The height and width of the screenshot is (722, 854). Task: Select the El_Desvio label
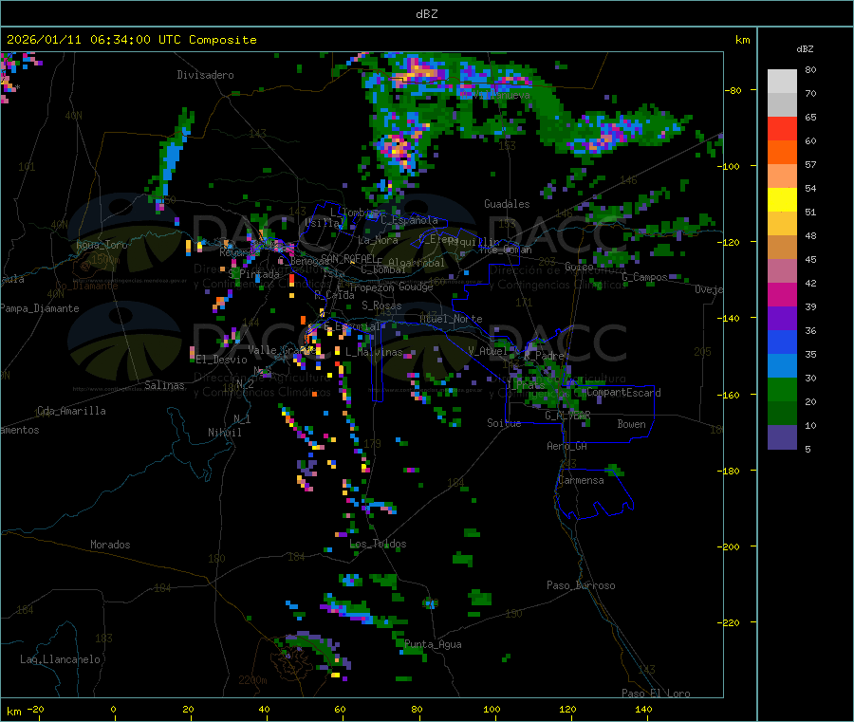coord(221,360)
